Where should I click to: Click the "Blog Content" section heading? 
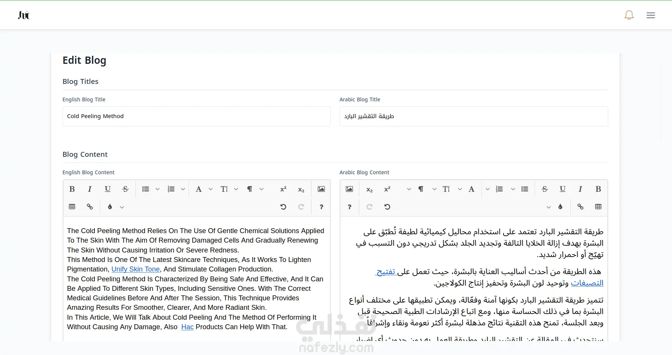tap(85, 155)
